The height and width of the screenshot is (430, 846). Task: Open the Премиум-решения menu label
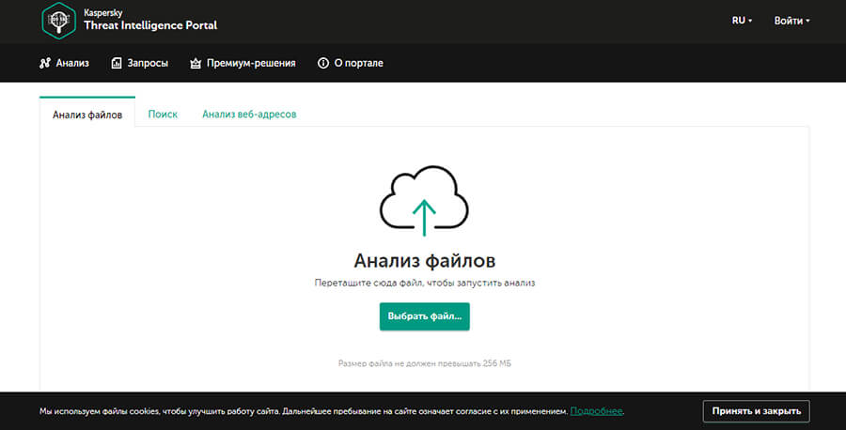tap(251, 64)
